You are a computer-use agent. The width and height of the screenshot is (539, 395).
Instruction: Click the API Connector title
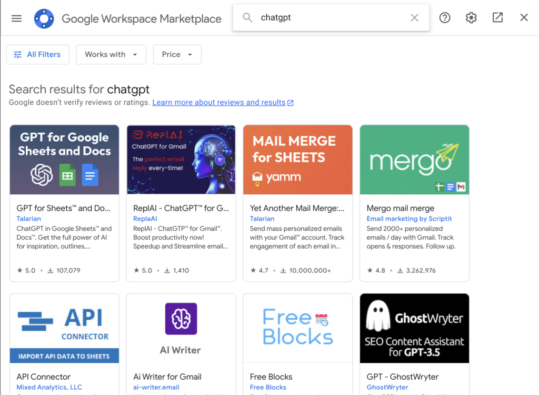43,377
